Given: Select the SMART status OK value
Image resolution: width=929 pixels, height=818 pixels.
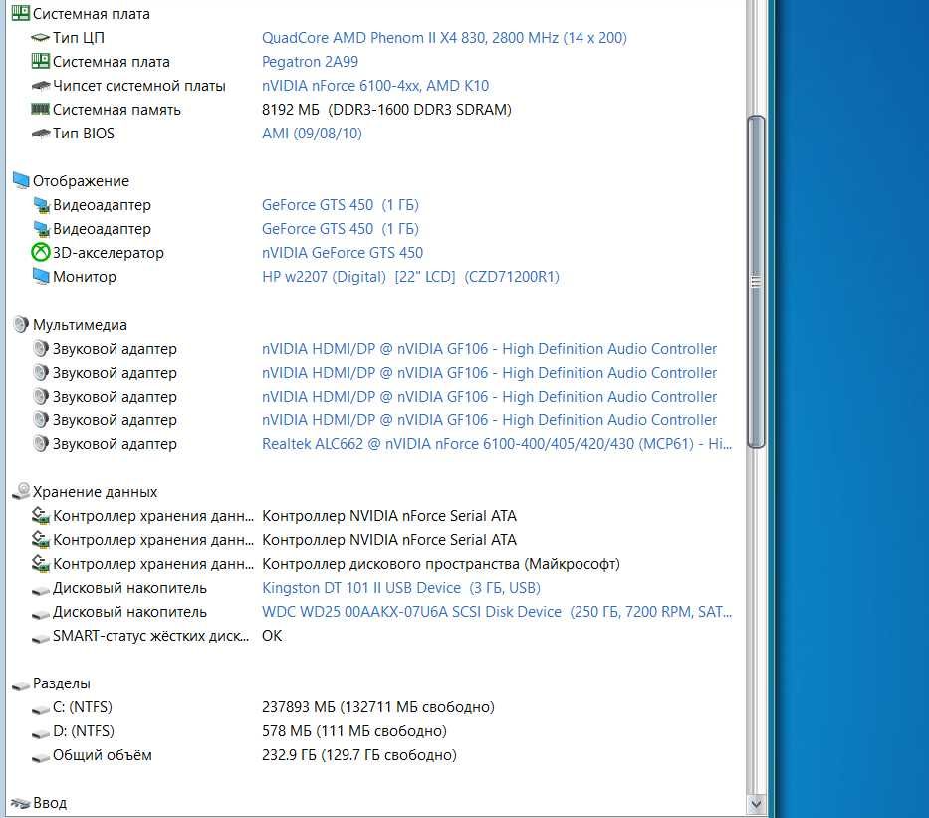Looking at the screenshot, I should (x=272, y=636).
